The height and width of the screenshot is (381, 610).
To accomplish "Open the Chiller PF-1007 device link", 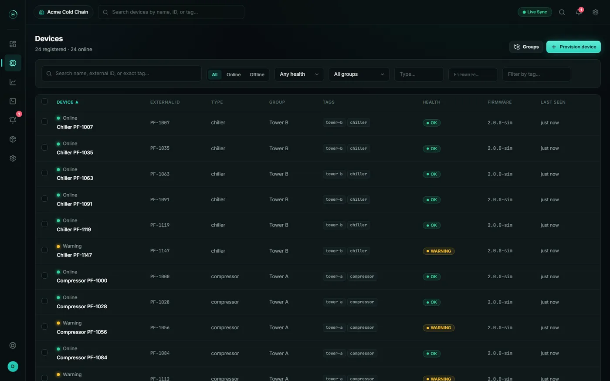I will 75,127.
